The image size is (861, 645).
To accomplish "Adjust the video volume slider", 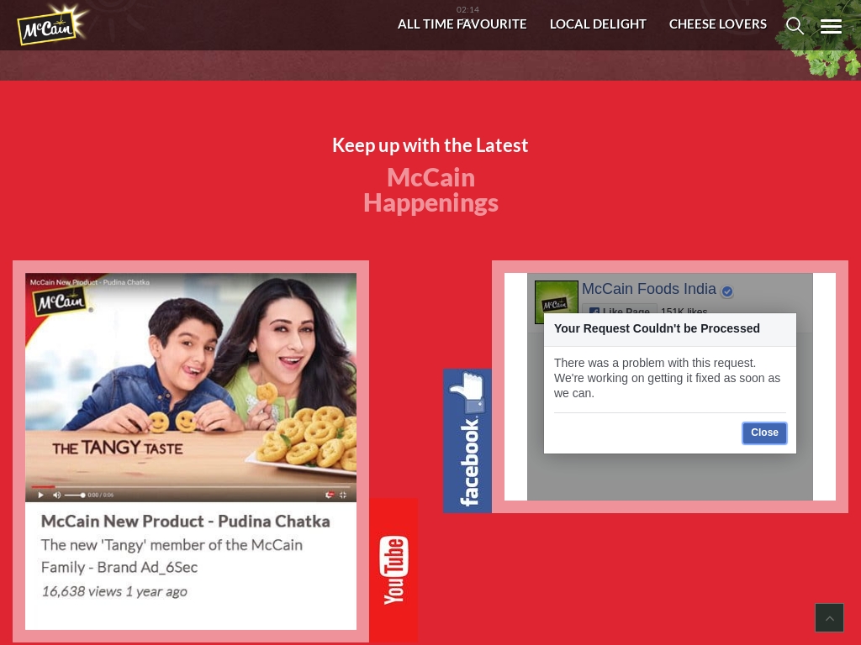I will (x=75, y=495).
